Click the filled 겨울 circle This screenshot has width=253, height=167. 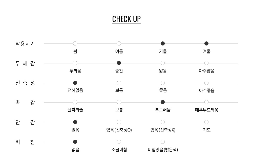(x=206, y=43)
